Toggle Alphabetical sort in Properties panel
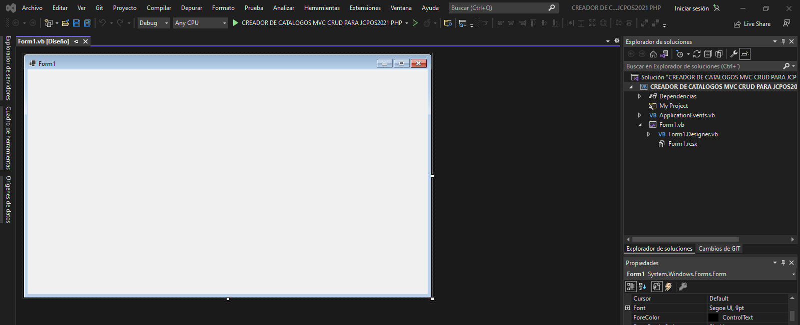The image size is (800, 325). coord(642,287)
